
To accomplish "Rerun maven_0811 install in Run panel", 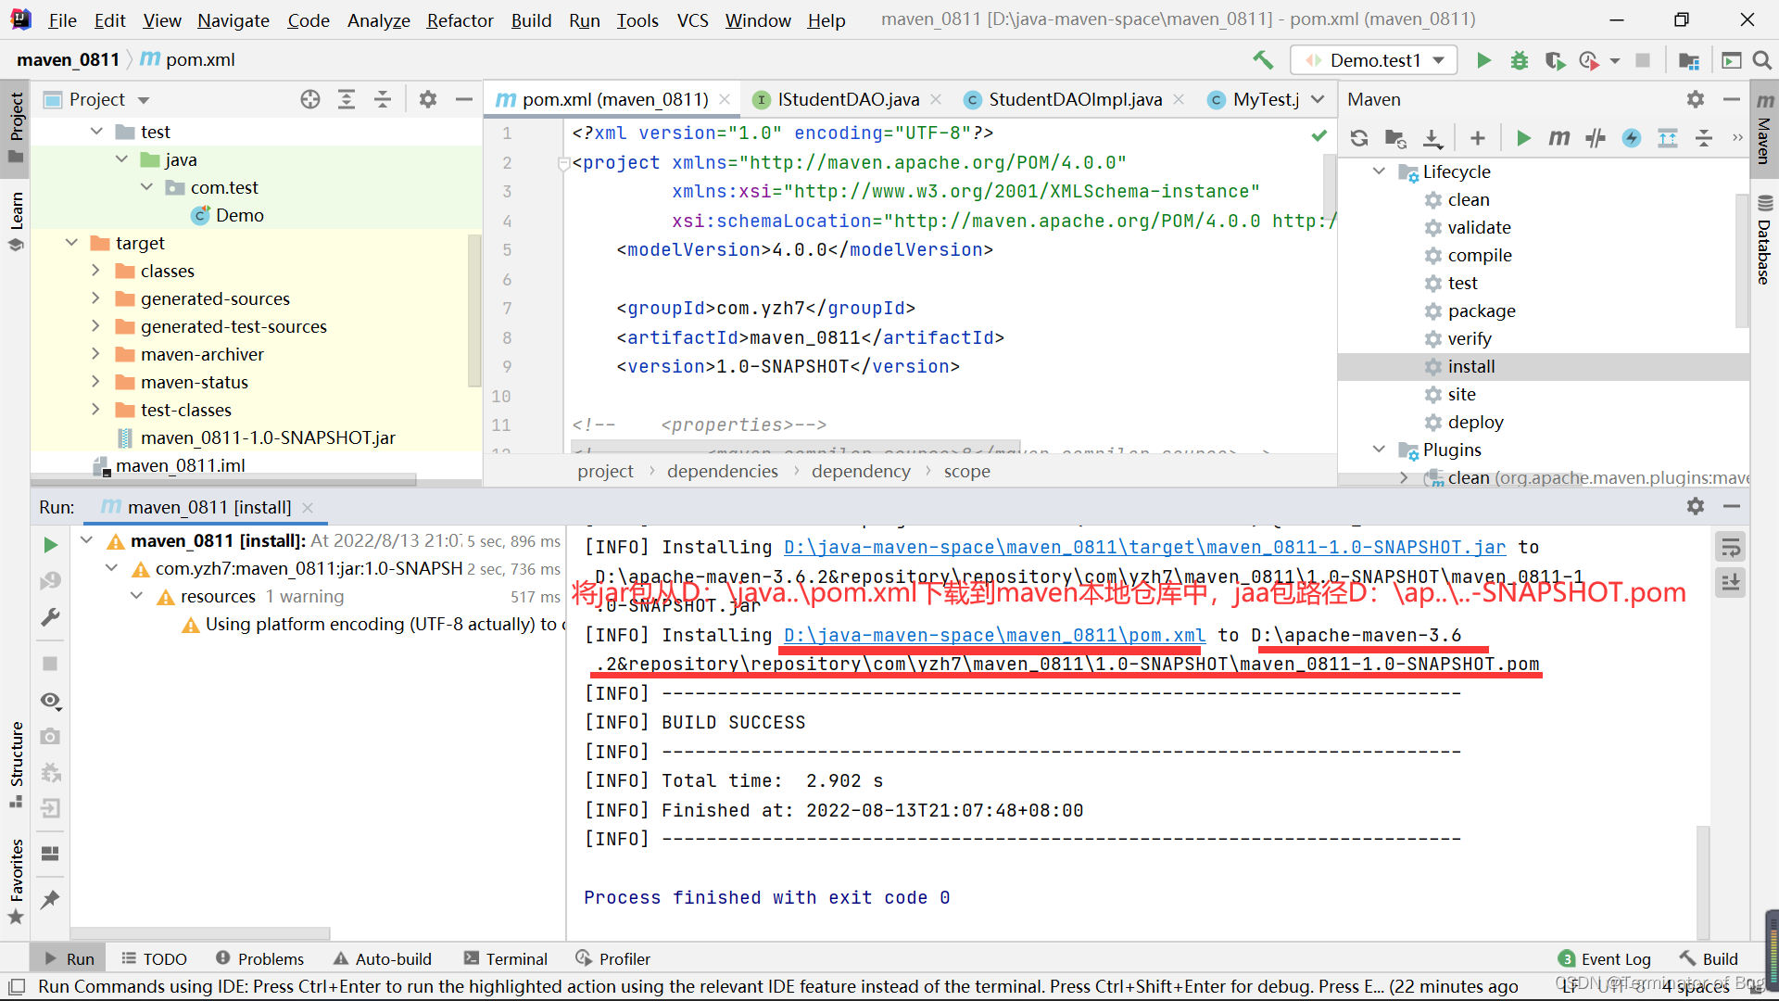I will point(50,545).
